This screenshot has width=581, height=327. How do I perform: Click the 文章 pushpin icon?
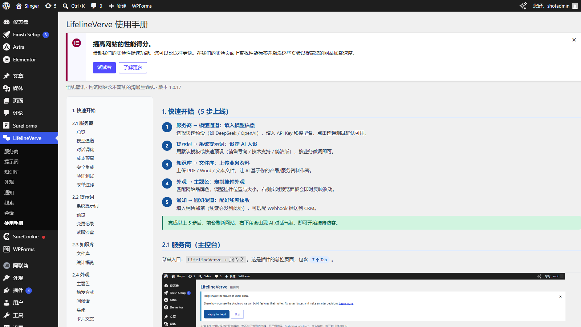(7, 76)
